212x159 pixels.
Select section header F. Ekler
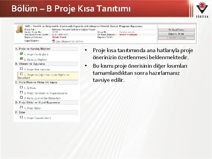click(x=47, y=112)
